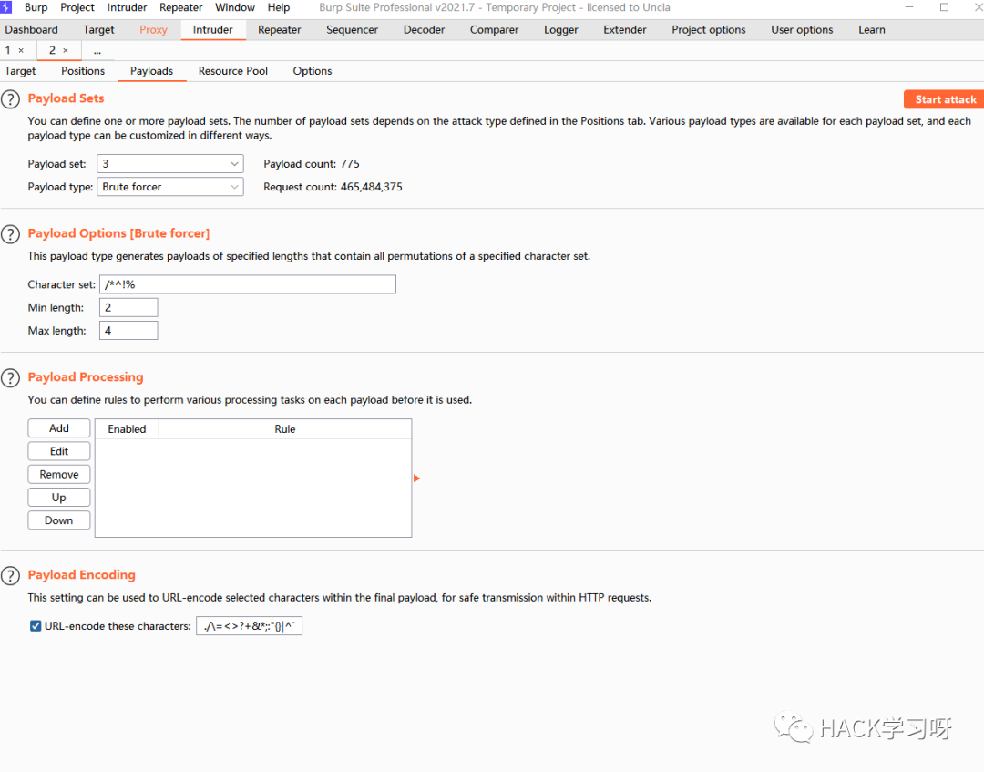This screenshot has height=772, width=984.
Task: Open Payload Encoding help icon
Action: (x=10, y=575)
